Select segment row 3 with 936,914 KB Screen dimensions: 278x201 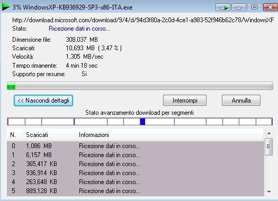coord(136,173)
